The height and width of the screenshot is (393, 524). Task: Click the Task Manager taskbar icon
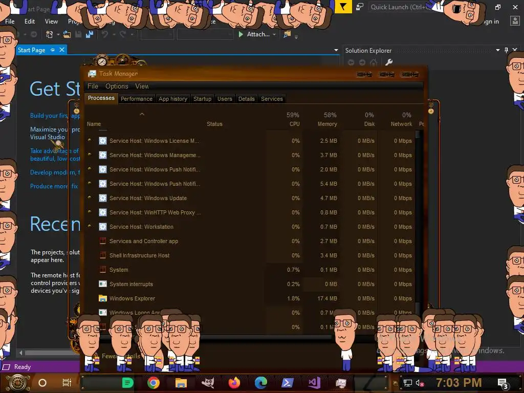[x=341, y=383]
